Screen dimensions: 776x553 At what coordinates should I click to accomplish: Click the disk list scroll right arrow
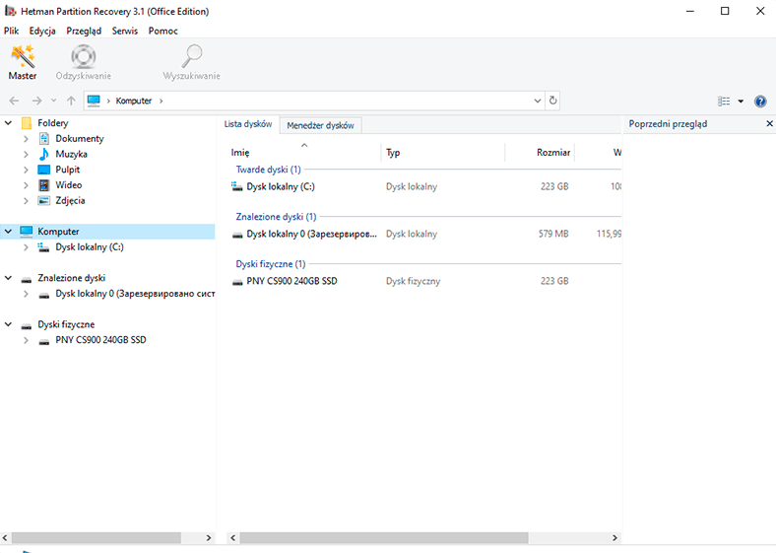click(x=614, y=537)
